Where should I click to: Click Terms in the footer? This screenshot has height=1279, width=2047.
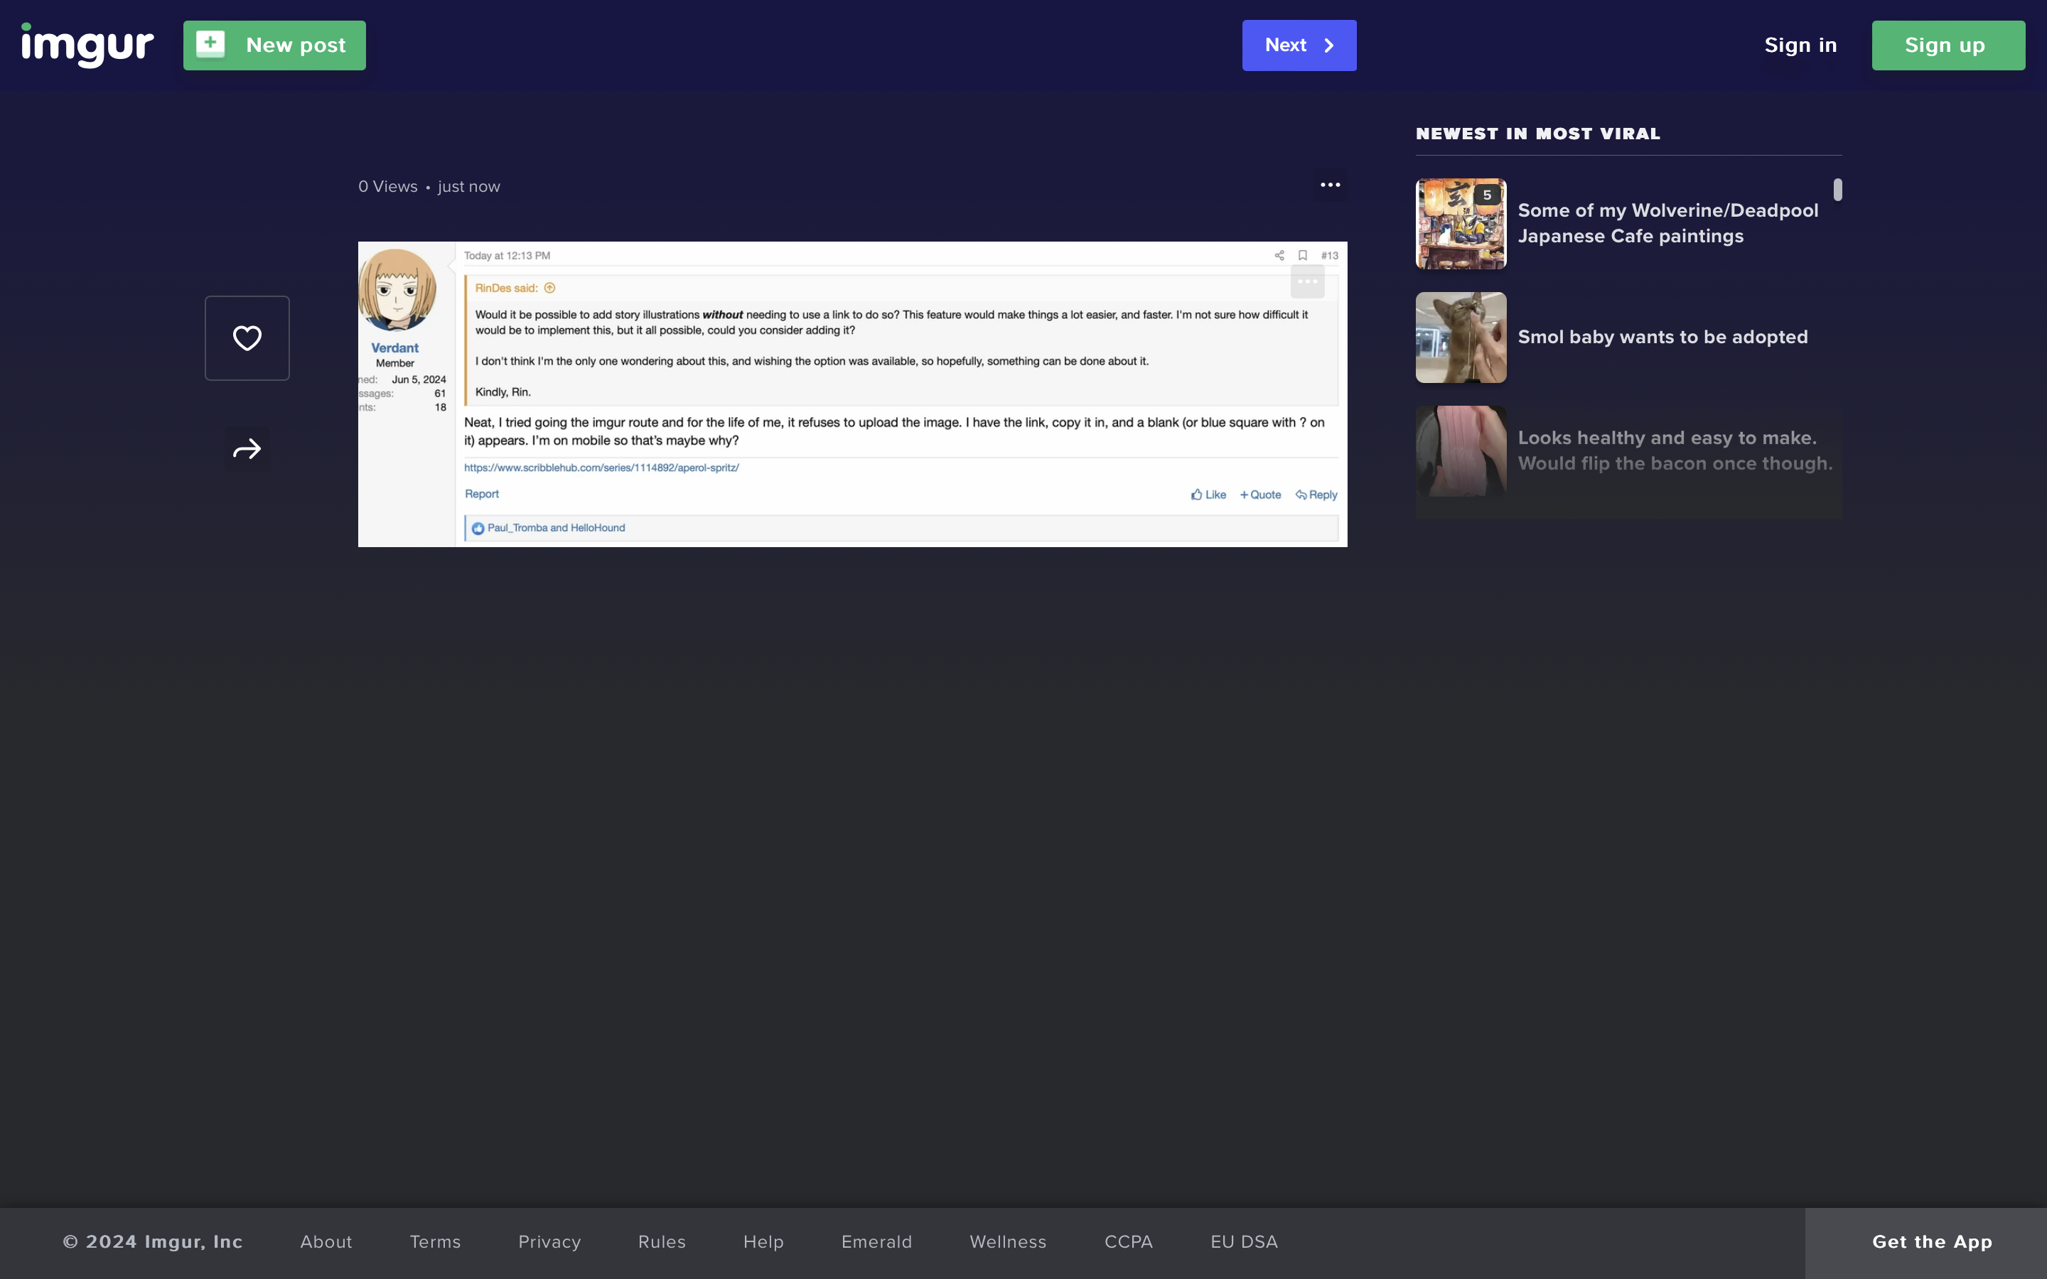tap(435, 1241)
